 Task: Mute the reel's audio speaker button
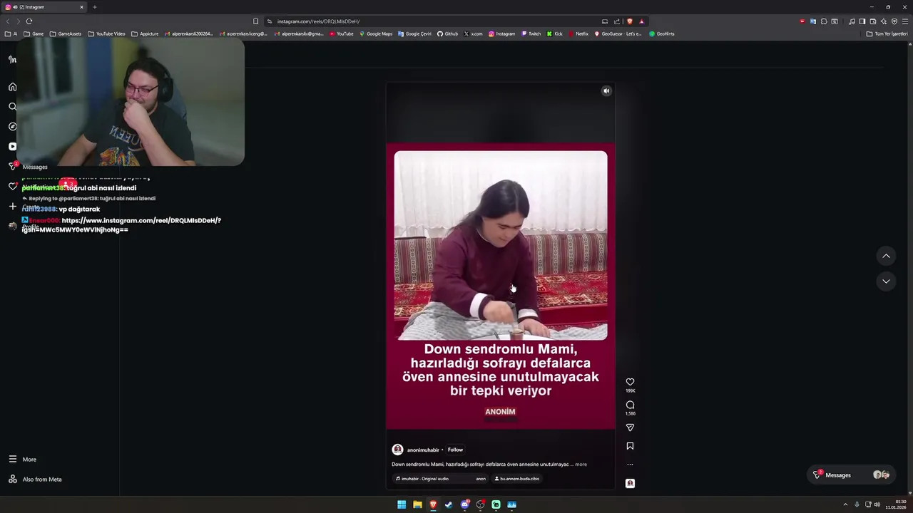pos(606,90)
